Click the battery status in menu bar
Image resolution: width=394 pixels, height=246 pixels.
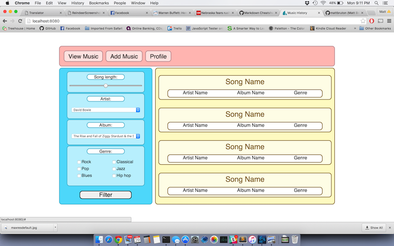coord(336,3)
